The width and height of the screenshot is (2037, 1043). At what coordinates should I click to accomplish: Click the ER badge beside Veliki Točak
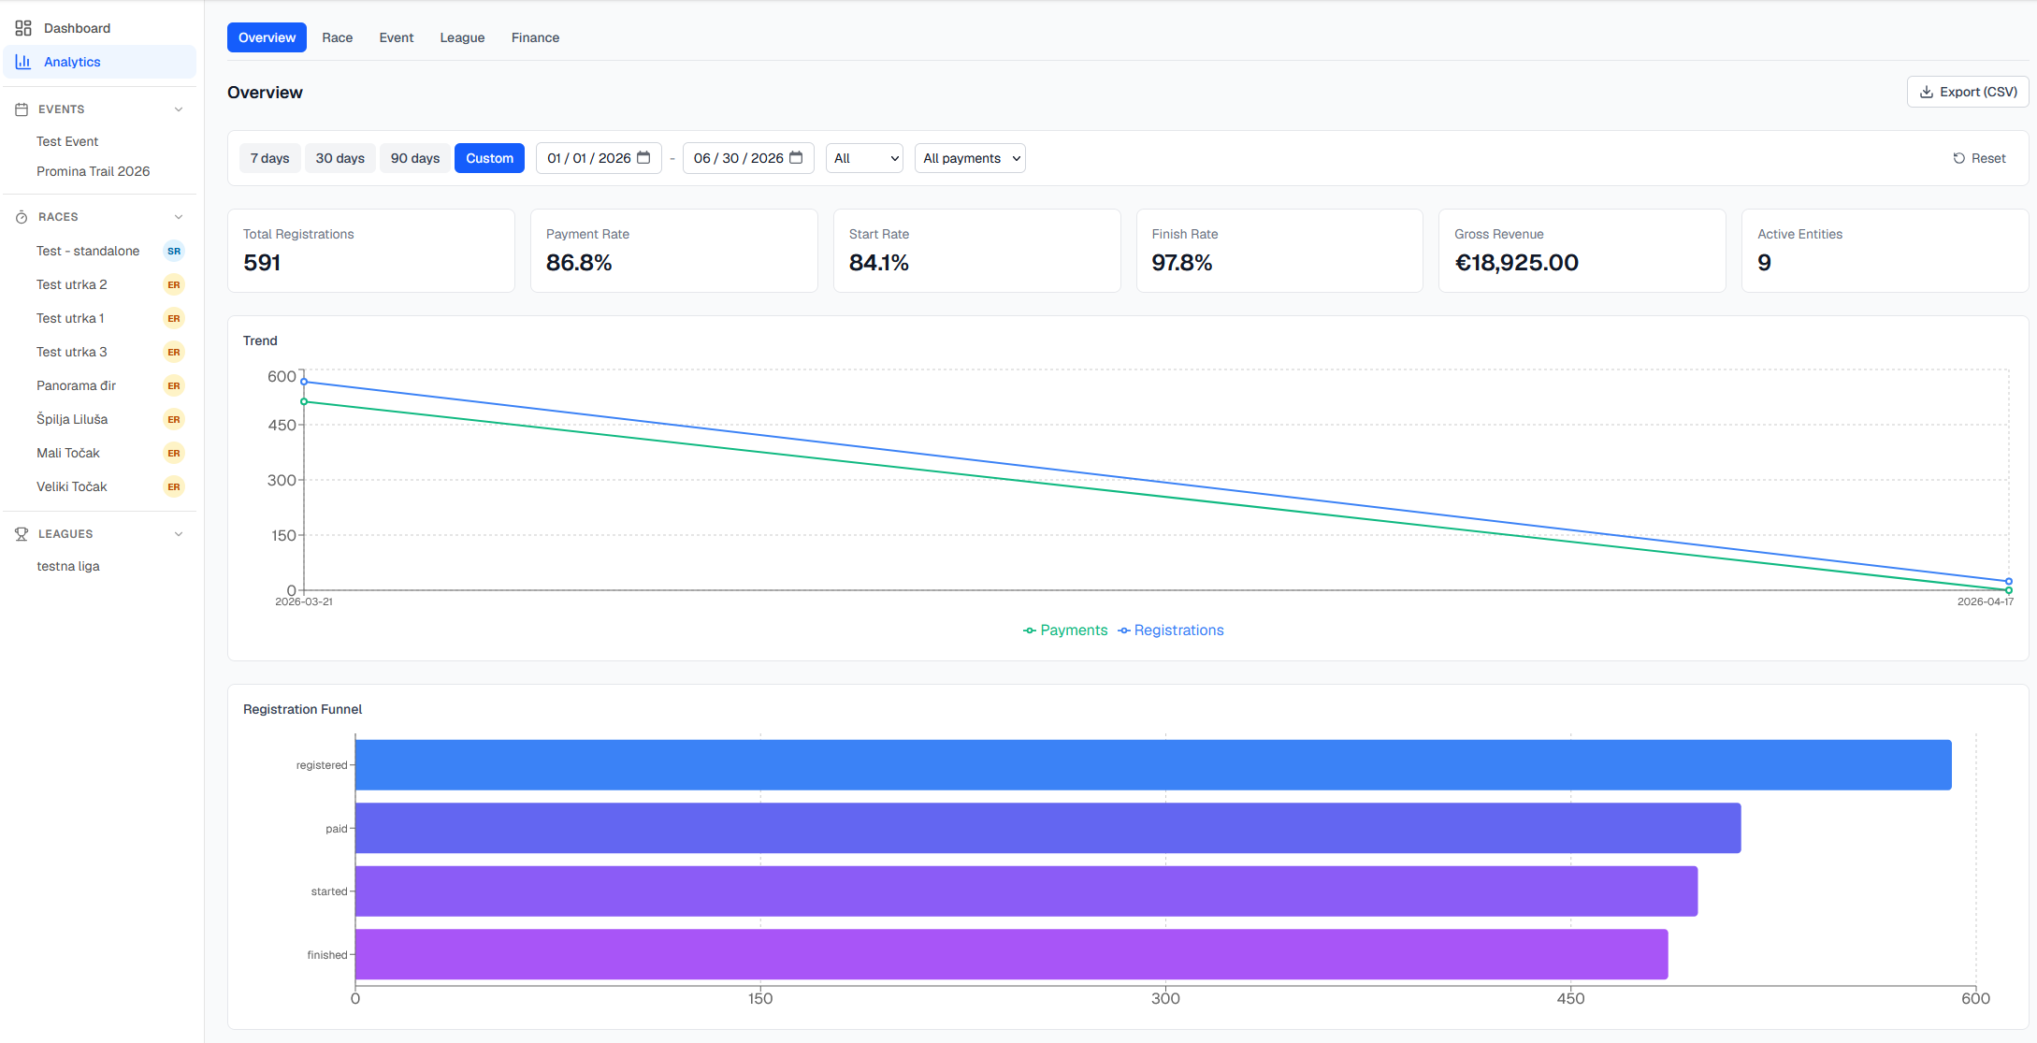coord(174,486)
